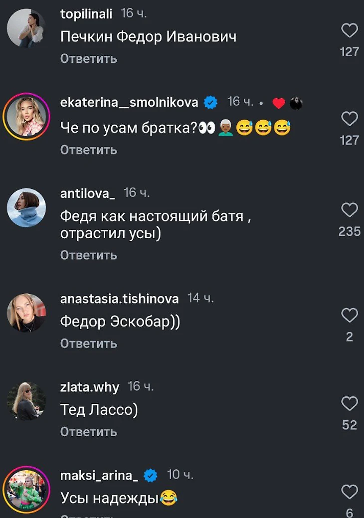
Task: Reply to antilova_'s comment
Action: click(x=88, y=255)
